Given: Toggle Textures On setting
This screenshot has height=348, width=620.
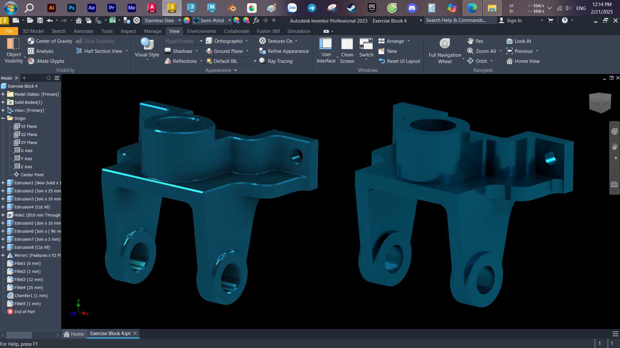Looking at the screenshot, I should coord(276,41).
